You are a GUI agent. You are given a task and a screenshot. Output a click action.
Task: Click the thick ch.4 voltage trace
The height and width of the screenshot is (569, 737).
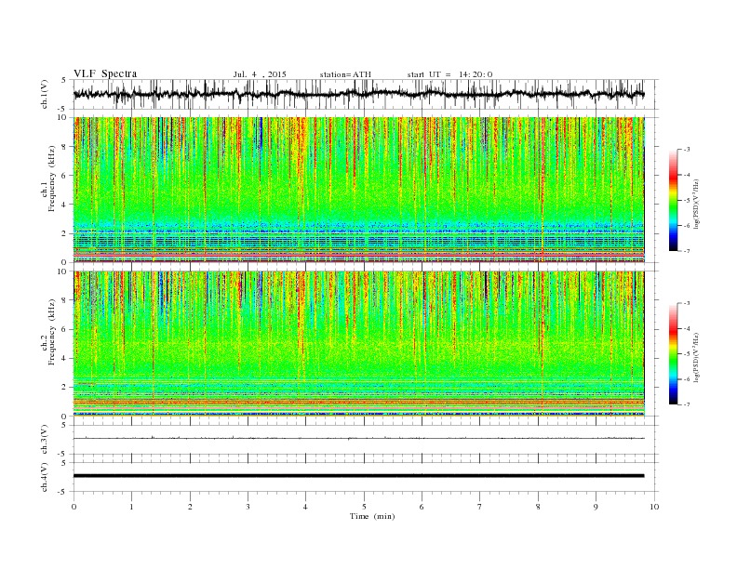pyautogui.click(x=358, y=476)
